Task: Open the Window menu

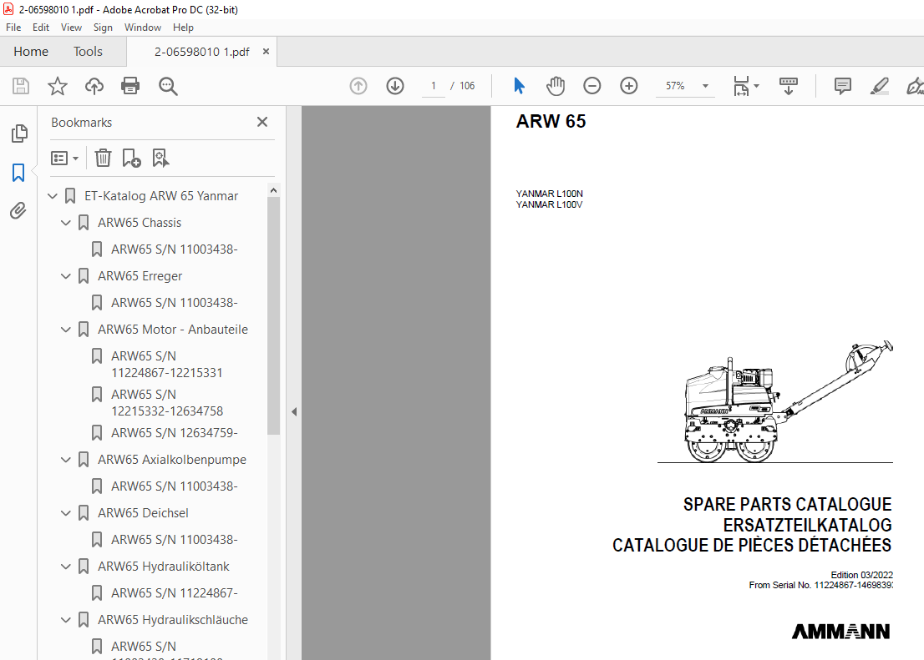Action: (x=143, y=27)
